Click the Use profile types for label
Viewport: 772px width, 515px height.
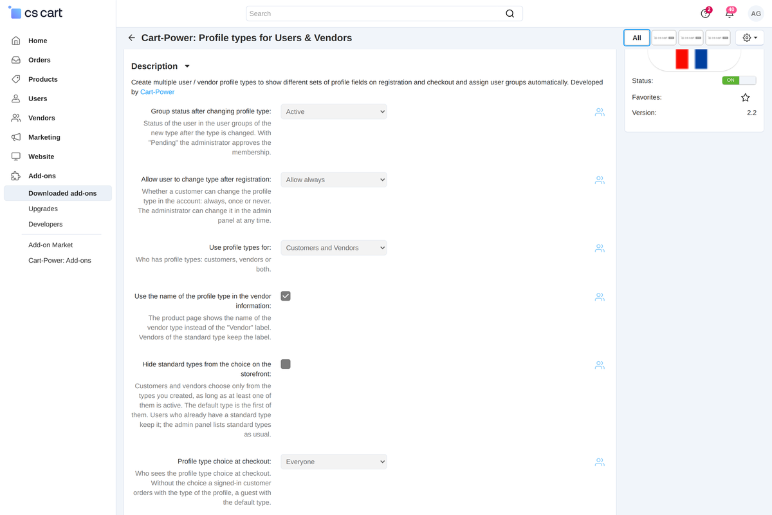tap(240, 247)
